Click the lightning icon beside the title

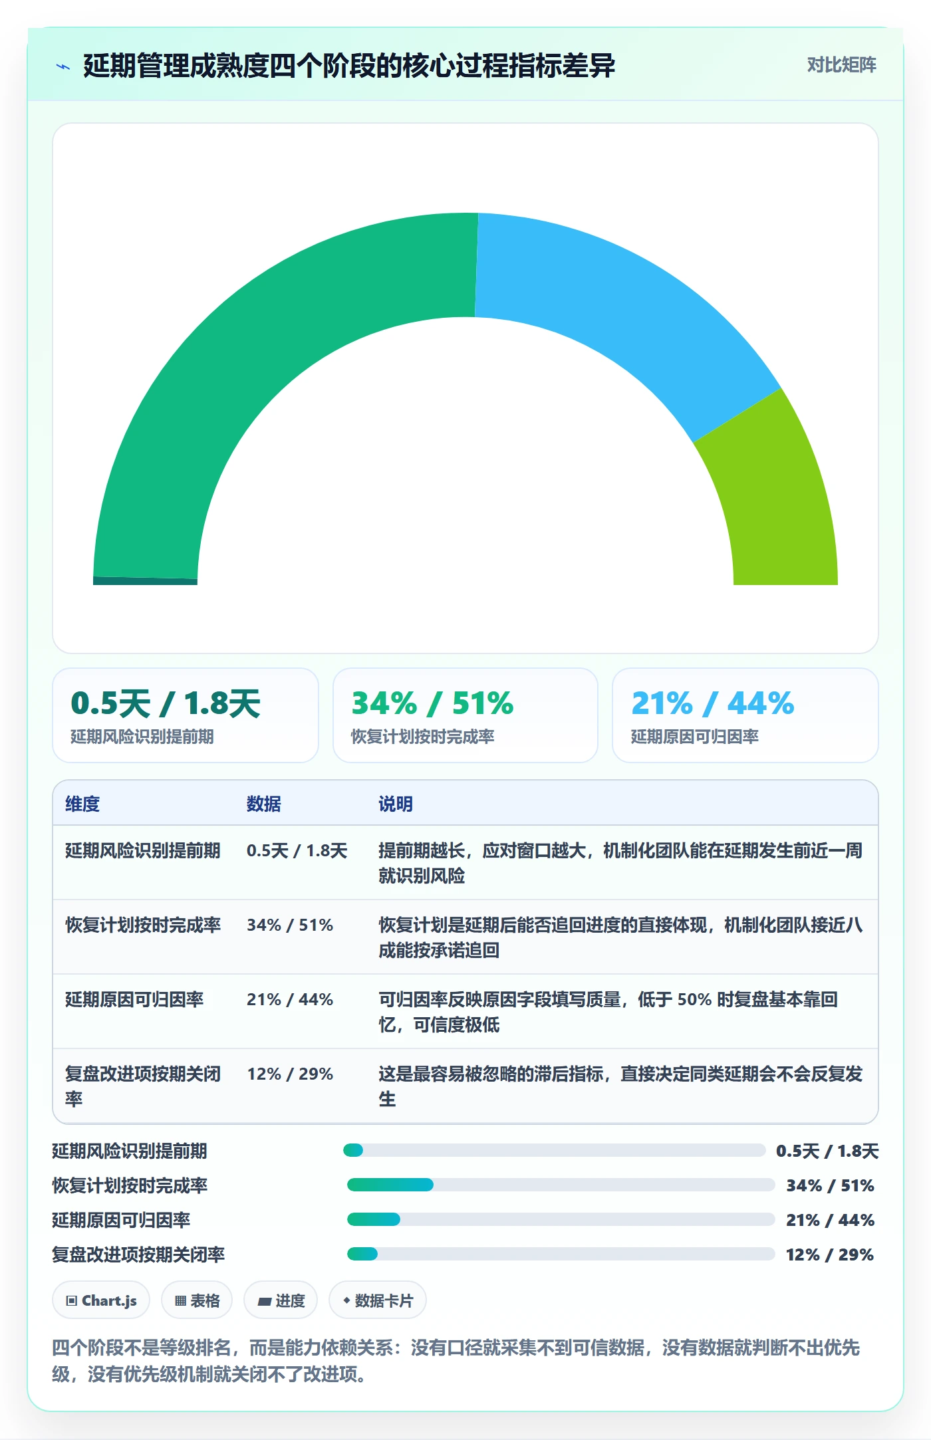[64, 66]
